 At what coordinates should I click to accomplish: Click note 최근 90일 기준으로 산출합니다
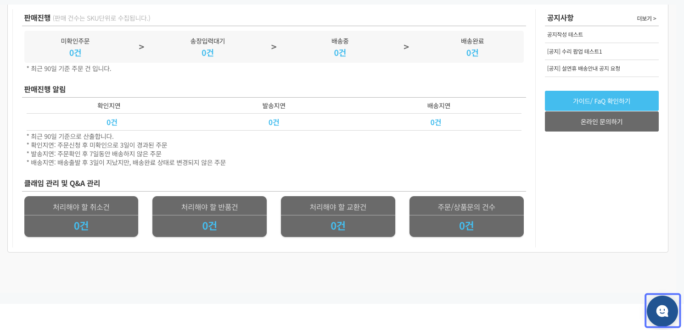pos(70,136)
